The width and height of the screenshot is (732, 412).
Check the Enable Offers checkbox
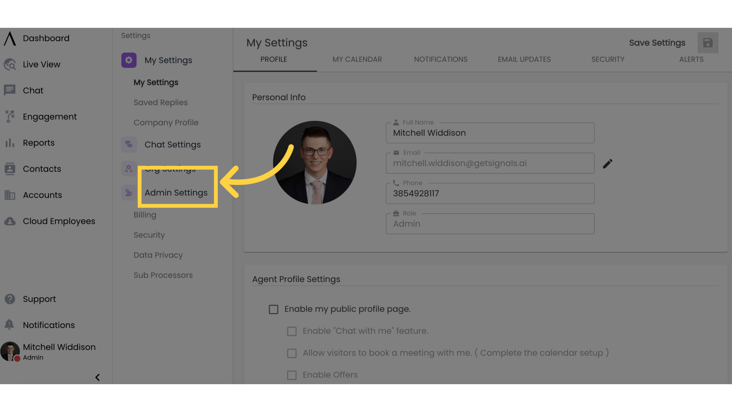[x=292, y=375]
